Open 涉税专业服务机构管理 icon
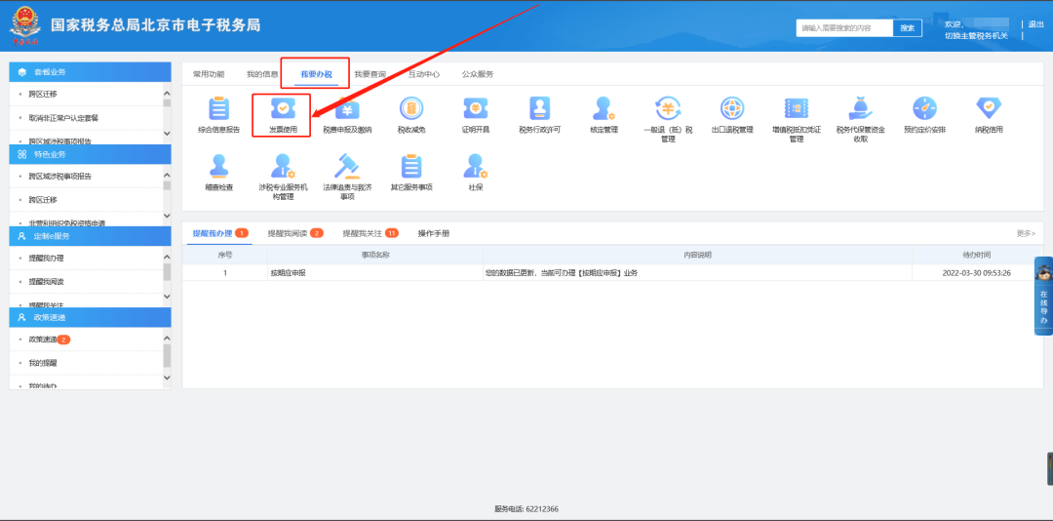This screenshot has height=521, width=1053. (x=283, y=166)
